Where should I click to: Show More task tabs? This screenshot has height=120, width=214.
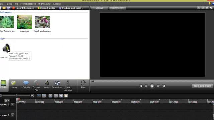[83, 84]
